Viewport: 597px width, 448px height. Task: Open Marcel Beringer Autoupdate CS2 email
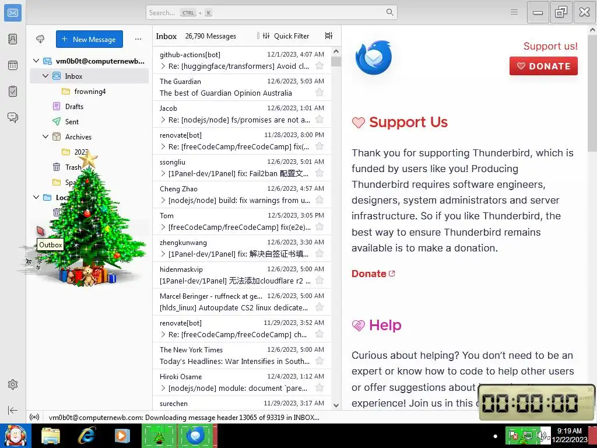[242, 302]
